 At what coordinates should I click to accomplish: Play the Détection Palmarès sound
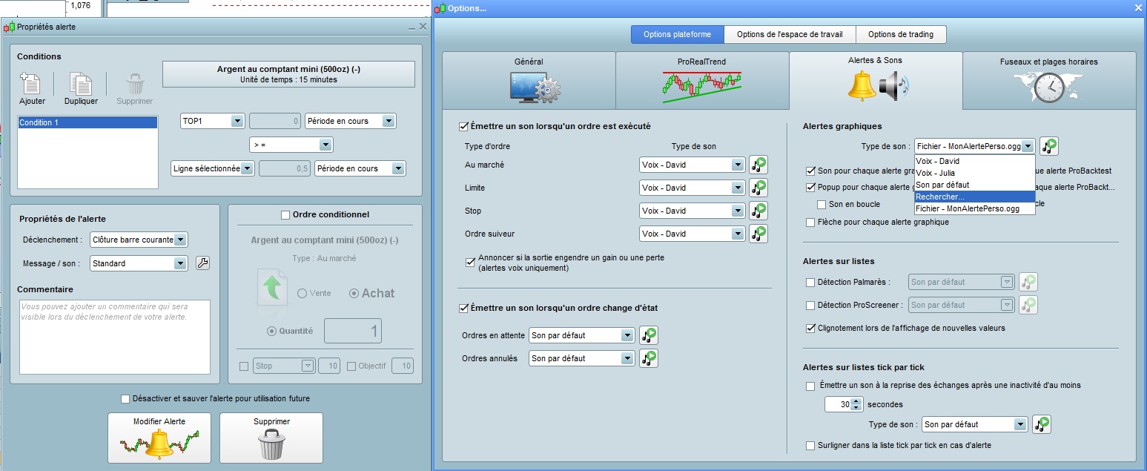coord(1028,282)
